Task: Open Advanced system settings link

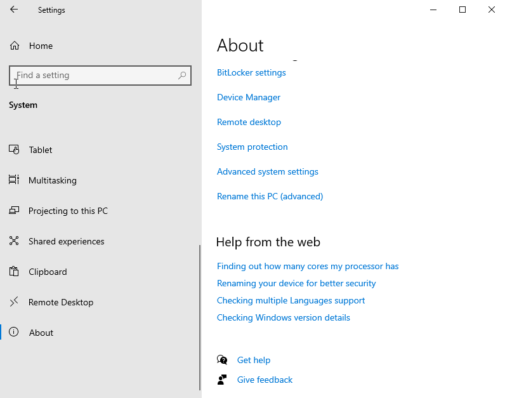Action: 268,171
